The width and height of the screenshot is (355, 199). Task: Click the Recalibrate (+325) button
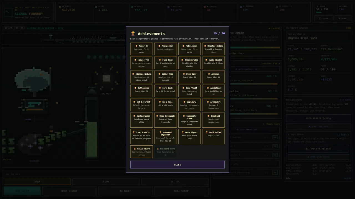318,118
